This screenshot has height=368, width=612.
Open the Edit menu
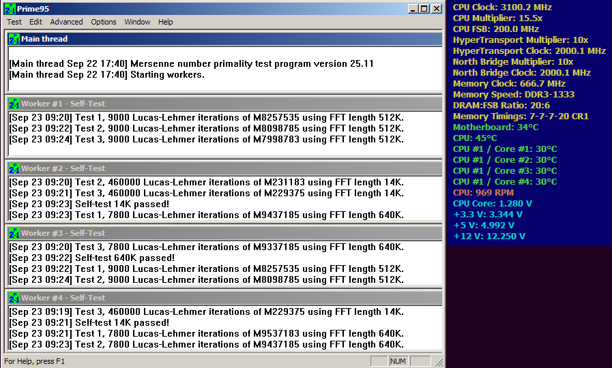coord(35,22)
